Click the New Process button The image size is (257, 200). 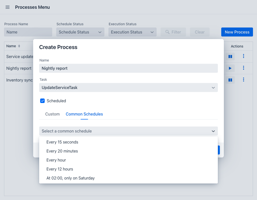click(237, 32)
